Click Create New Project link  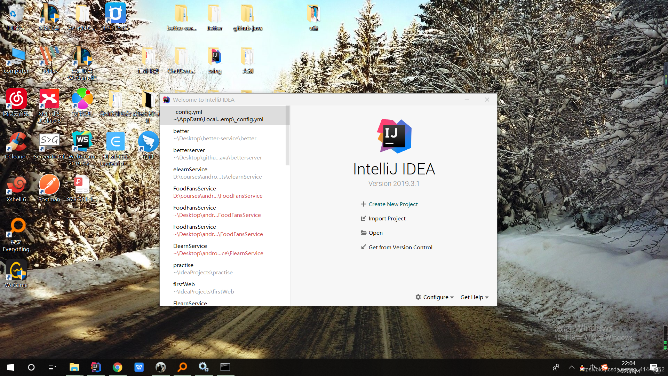pos(393,204)
